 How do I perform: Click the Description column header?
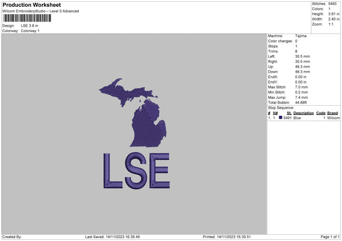coord(303,113)
